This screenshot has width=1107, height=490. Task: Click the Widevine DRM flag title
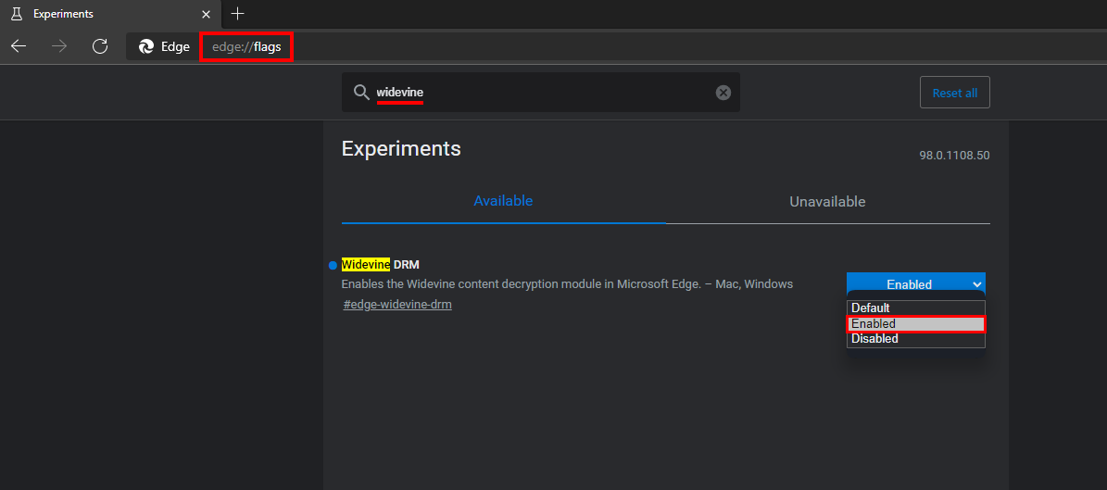[380, 265]
